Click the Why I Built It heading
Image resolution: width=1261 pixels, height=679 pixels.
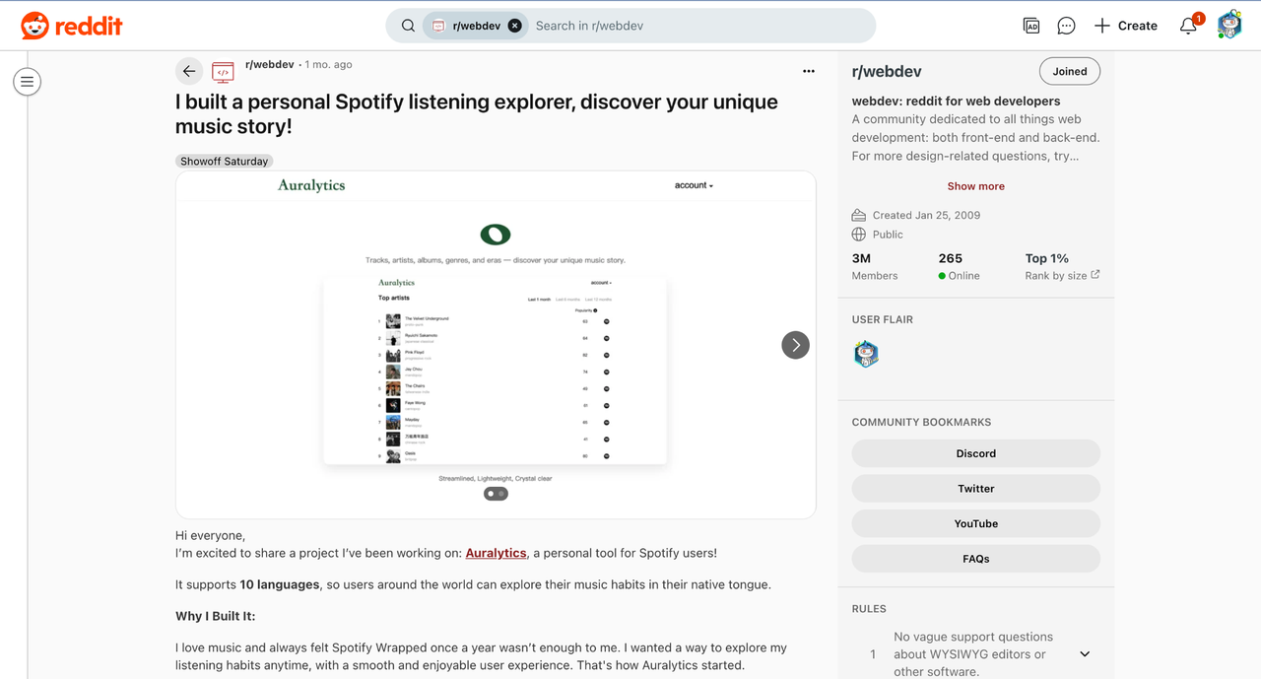[x=215, y=616]
